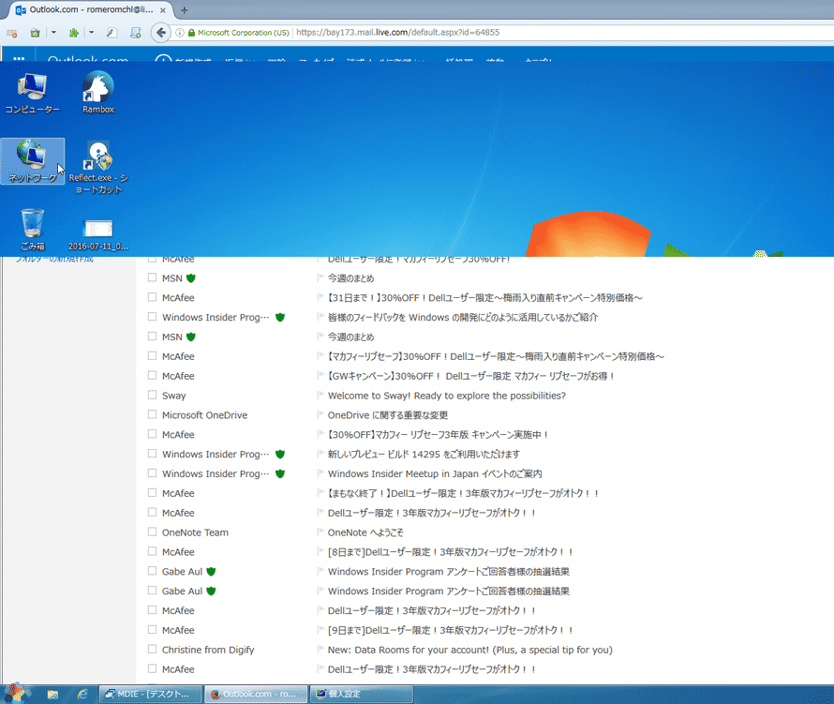Switch to the Outlook.com browser tab

tap(92, 9)
